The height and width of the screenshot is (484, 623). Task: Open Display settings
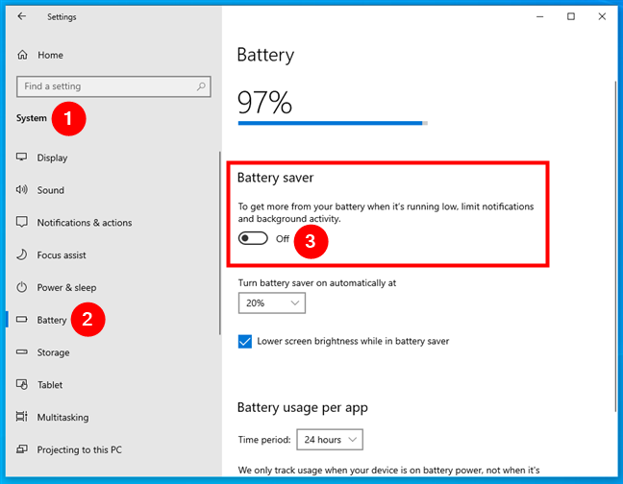[x=112, y=157]
